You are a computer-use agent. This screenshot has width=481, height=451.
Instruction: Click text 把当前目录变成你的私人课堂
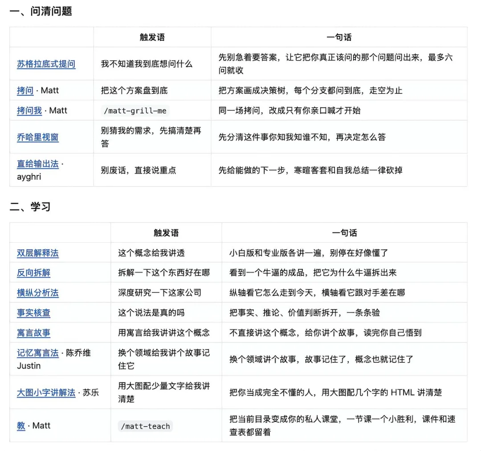click(284, 419)
